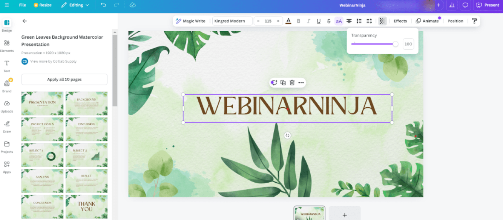Open the Elements sidebar tab

point(7,46)
